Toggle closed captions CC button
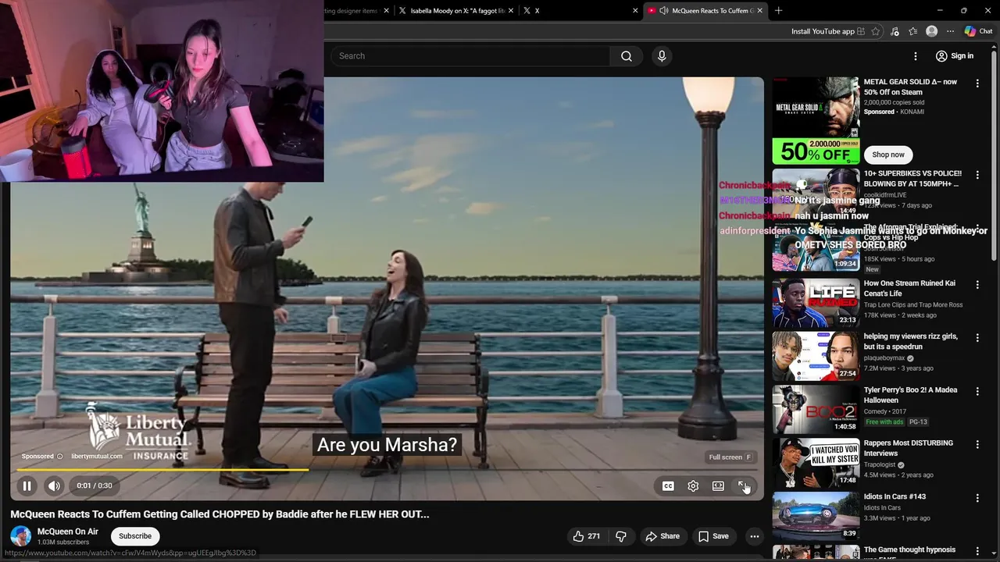Image resolution: width=1000 pixels, height=562 pixels. [x=668, y=486]
